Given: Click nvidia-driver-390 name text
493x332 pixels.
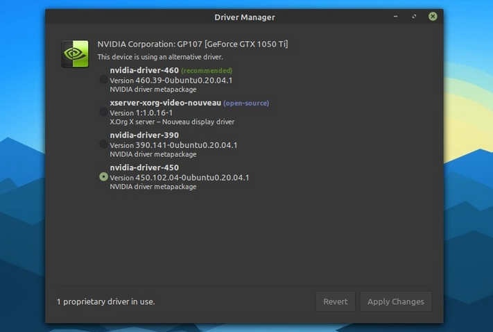Looking at the screenshot, I should (x=144, y=135).
